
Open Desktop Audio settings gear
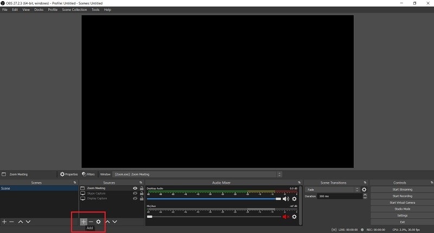[x=294, y=199]
